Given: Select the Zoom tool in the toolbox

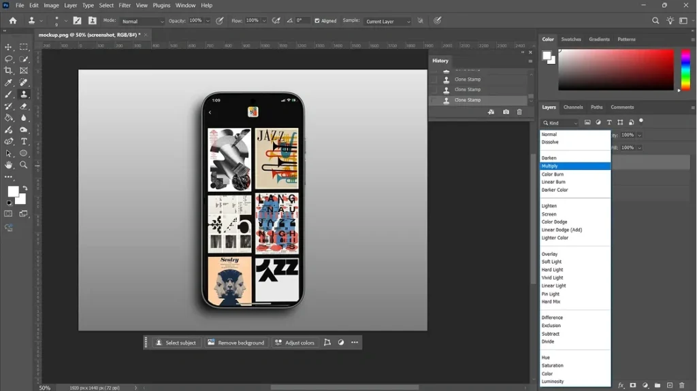Looking at the screenshot, I should tap(24, 165).
